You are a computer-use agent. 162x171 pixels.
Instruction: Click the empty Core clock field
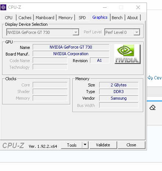[50, 85]
